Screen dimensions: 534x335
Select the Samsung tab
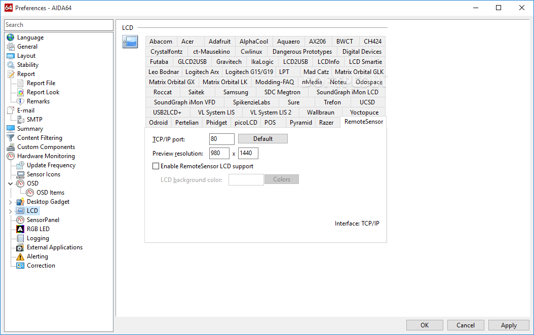[x=236, y=92]
